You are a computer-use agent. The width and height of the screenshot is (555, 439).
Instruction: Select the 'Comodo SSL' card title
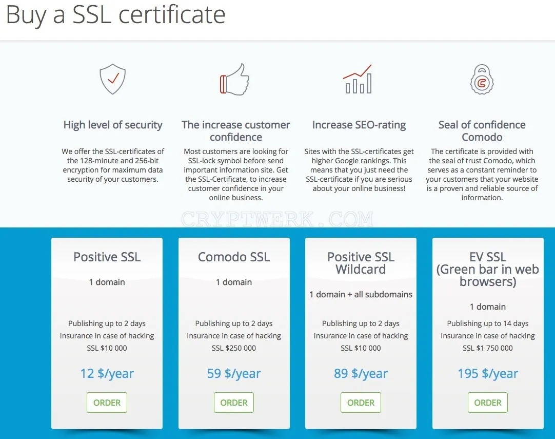pos(233,257)
